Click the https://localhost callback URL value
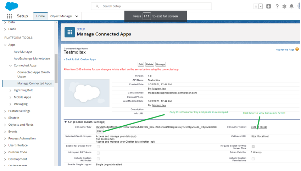 pyautogui.click(x=260, y=137)
